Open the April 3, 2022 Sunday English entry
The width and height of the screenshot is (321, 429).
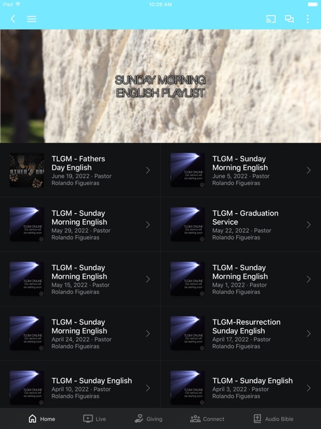[241, 388]
